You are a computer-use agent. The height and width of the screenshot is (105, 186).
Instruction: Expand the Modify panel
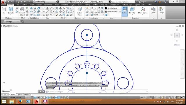(65, 18)
